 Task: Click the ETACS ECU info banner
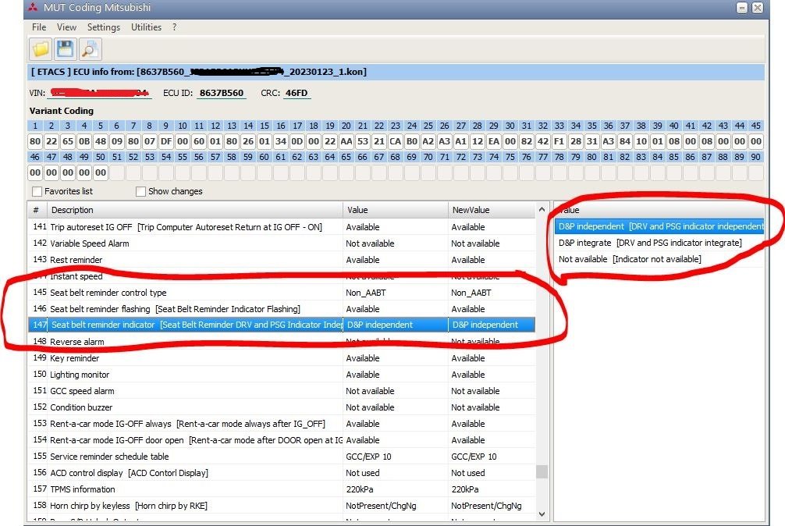pyautogui.click(x=396, y=72)
